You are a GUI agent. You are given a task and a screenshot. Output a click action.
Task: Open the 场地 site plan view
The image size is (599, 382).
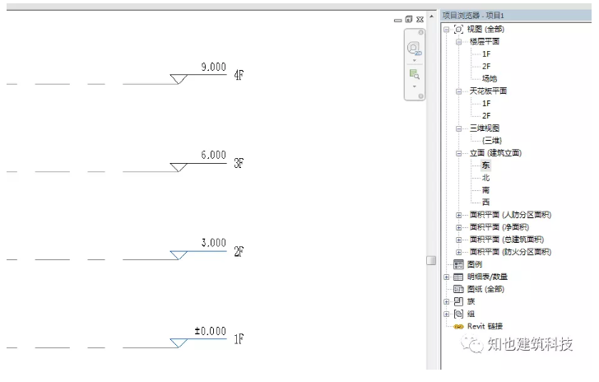pos(490,78)
